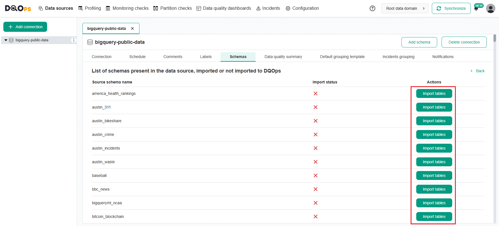Open Partition checks section

[x=173, y=8]
